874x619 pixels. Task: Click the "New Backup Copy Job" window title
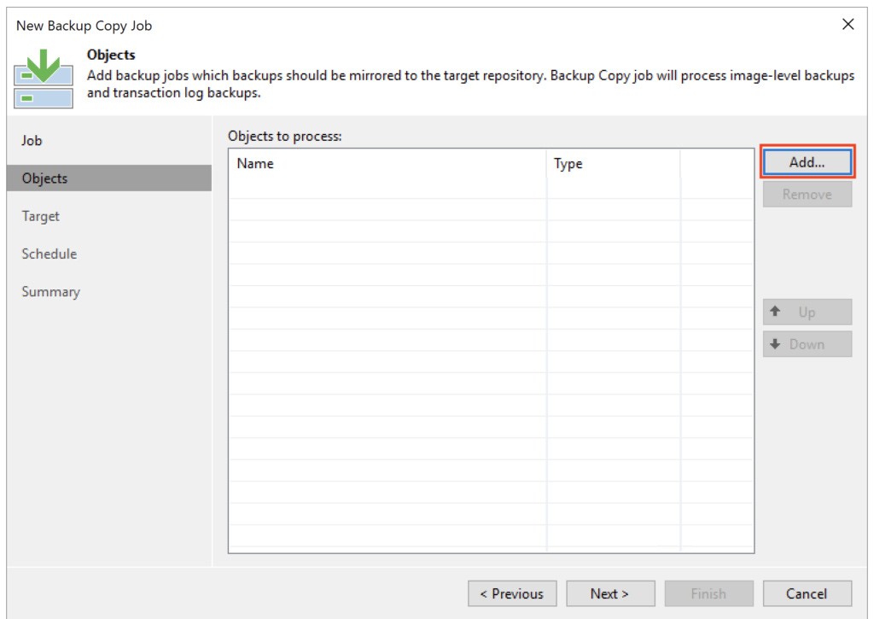click(x=84, y=26)
